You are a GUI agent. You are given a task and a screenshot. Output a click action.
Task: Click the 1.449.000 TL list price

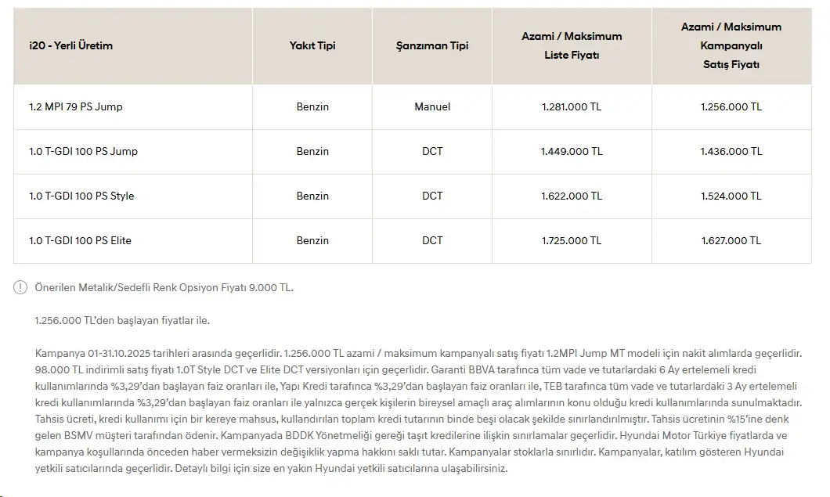572,151
